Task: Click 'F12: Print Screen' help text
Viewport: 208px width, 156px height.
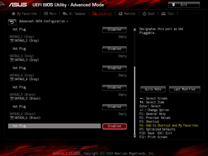Action: coord(153,137)
